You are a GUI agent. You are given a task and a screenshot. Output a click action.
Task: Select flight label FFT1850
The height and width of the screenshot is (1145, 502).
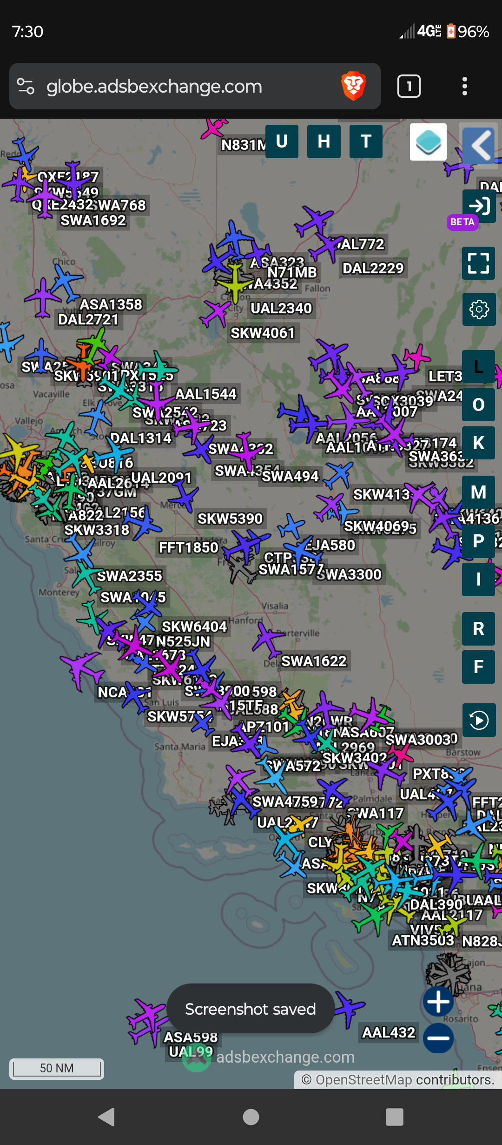(x=189, y=547)
